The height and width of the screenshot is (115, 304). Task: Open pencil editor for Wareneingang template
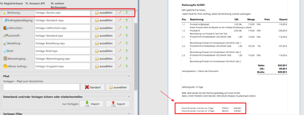click(x=120, y=59)
